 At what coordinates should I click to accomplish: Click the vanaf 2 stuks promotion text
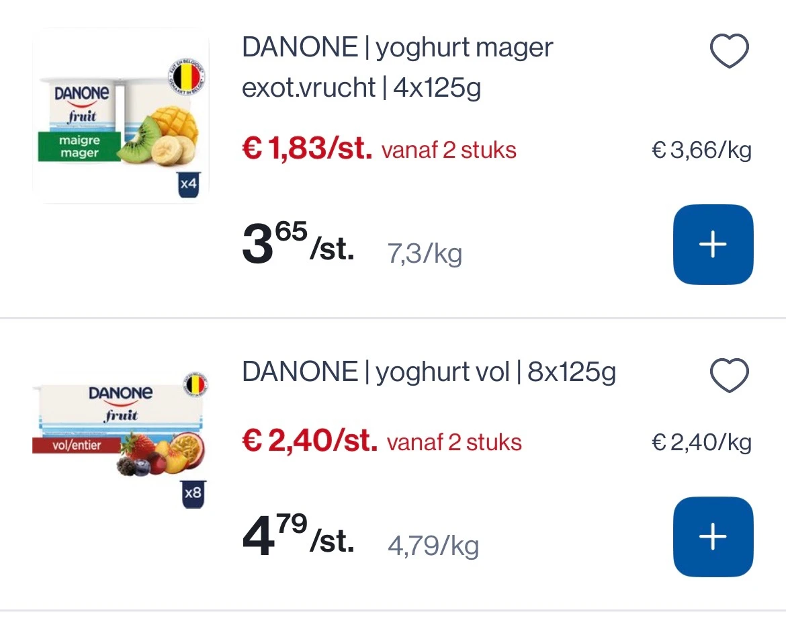[x=449, y=150]
